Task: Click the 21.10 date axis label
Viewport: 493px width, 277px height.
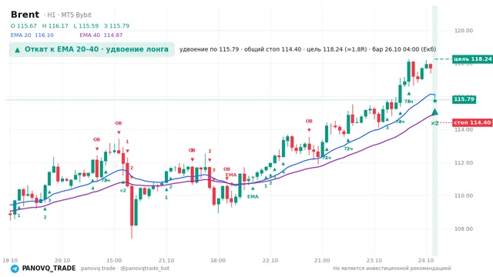Action: (166, 260)
